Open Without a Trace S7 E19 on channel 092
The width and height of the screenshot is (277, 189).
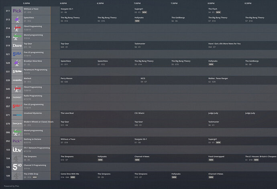click(97, 141)
